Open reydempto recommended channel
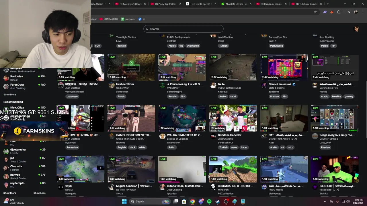367x206 pixels. (x=24, y=185)
